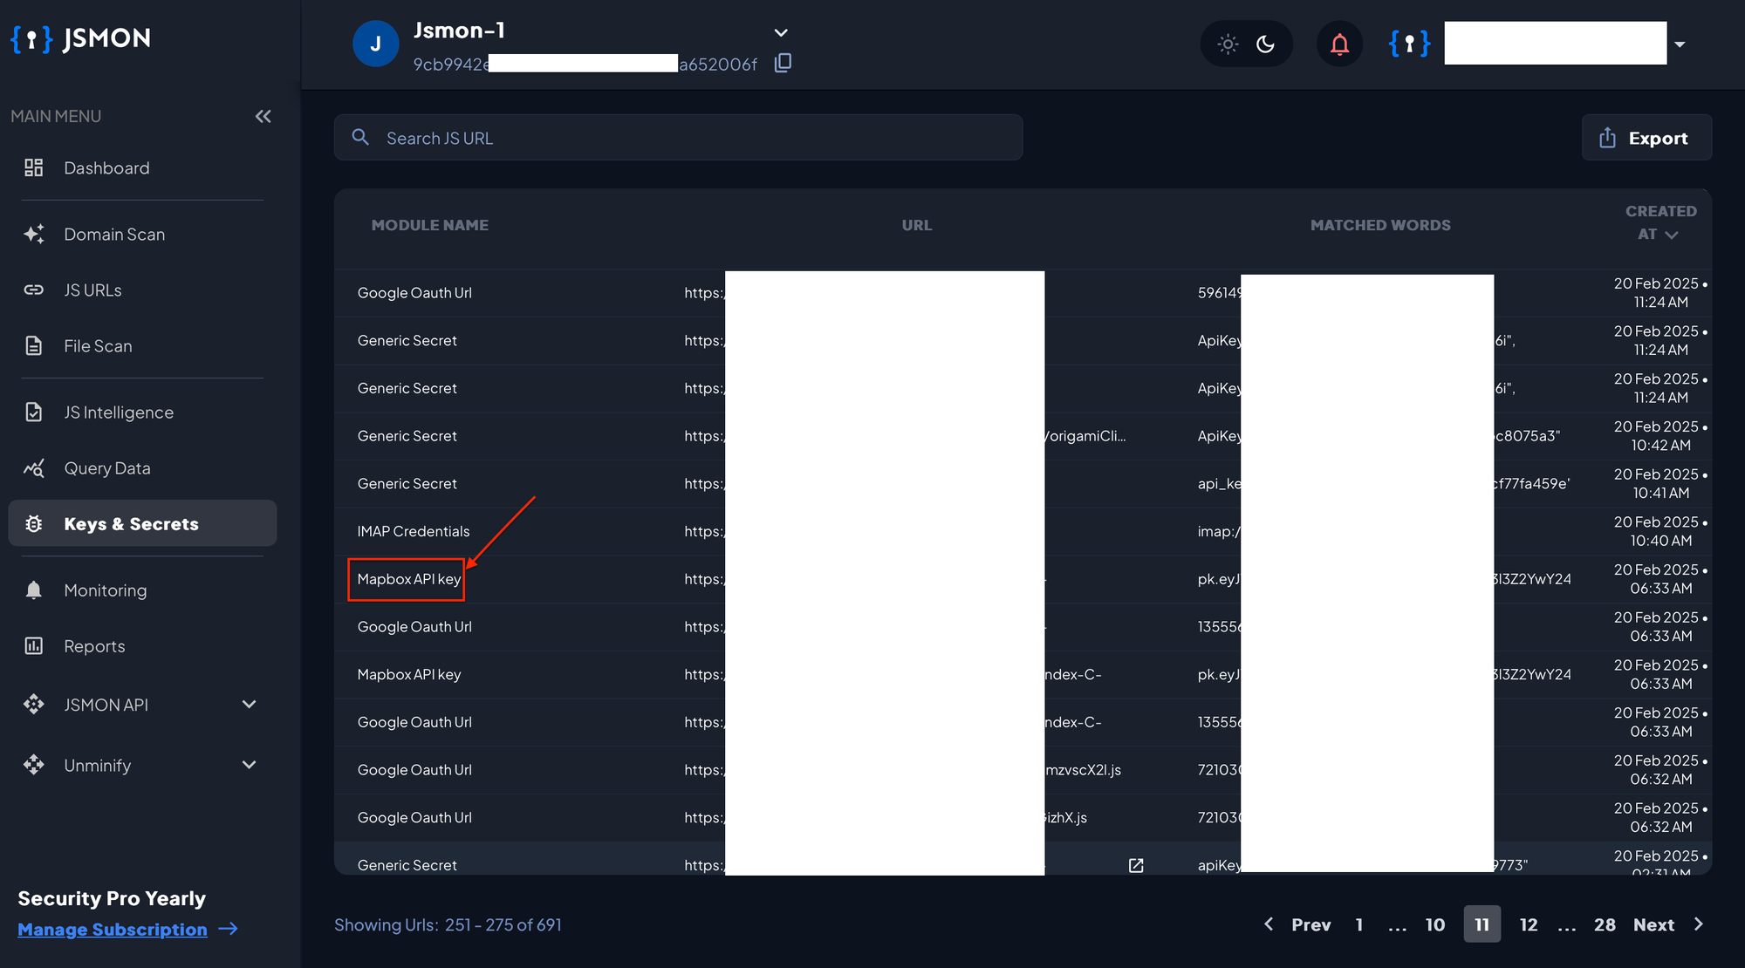Click the Keys & Secrets gear-bug icon
The height and width of the screenshot is (968, 1745).
pos(33,523)
